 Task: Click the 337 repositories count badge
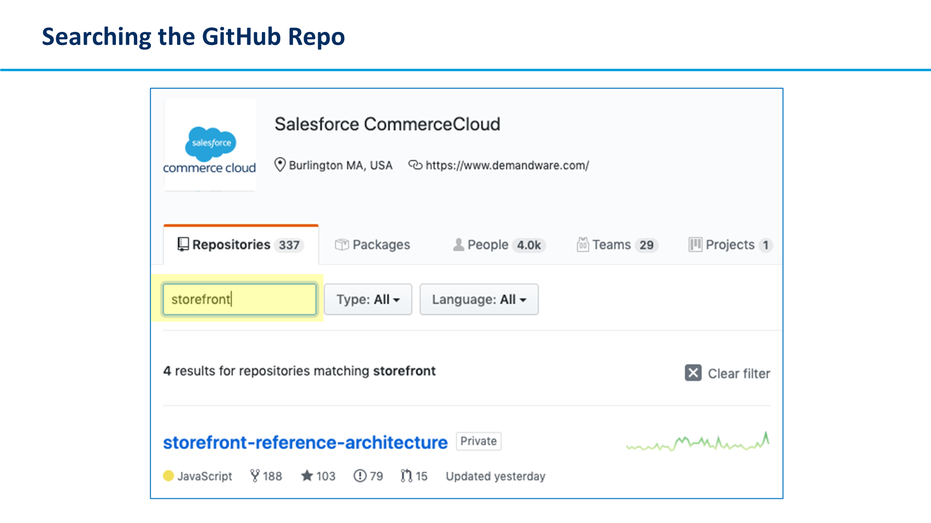coord(289,245)
